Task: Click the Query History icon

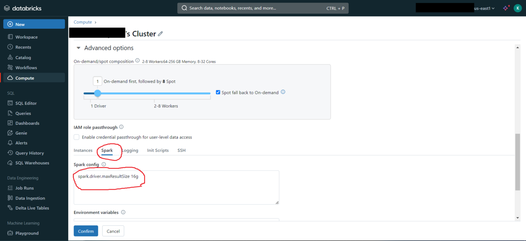Action: click(x=10, y=153)
